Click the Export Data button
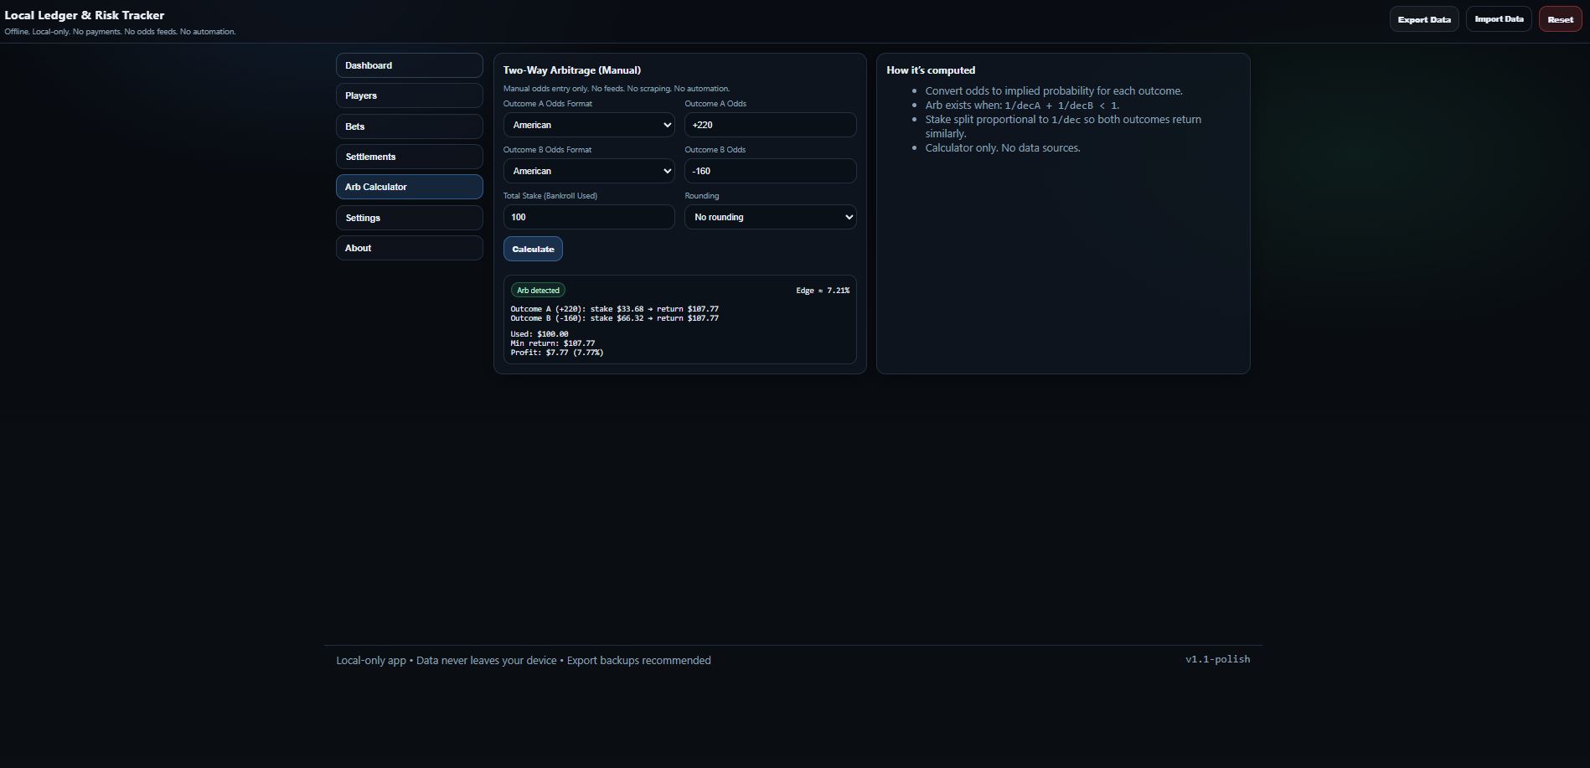The height and width of the screenshot is (768, 1590). pyautogui.click(x=1424, y=19)
